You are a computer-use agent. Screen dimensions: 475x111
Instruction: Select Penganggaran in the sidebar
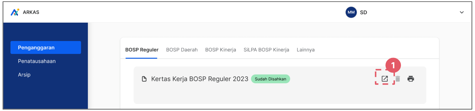pyautogui.click(x=46, y=47)
